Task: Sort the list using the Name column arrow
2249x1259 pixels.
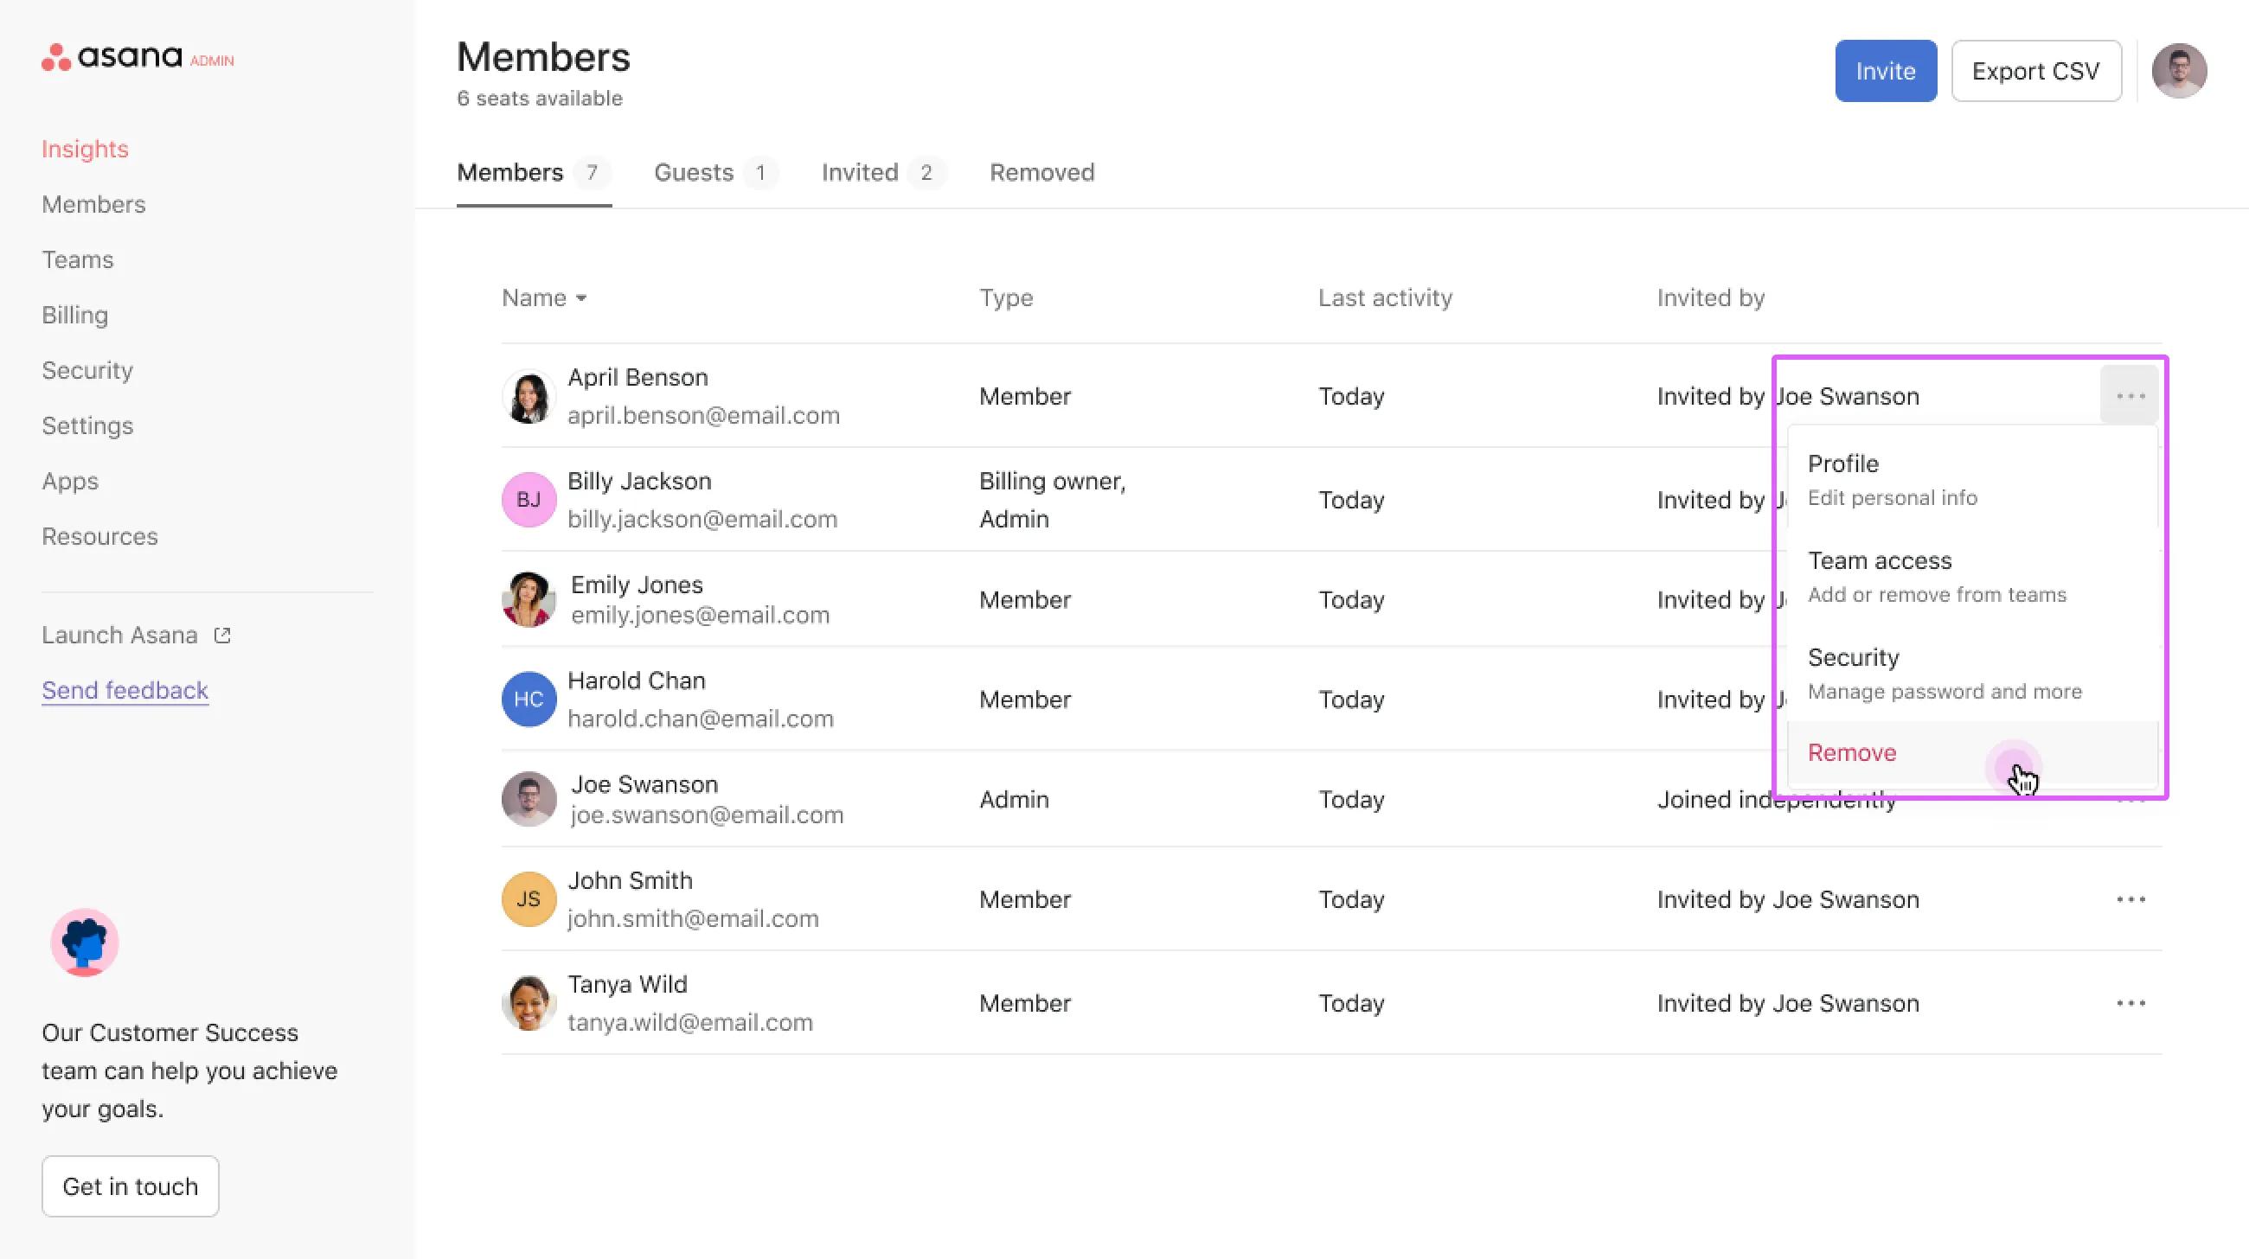Action: (581, 298)
